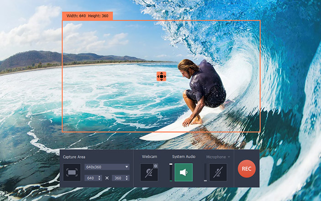Click the "Webcam" label

click(149, 157)
